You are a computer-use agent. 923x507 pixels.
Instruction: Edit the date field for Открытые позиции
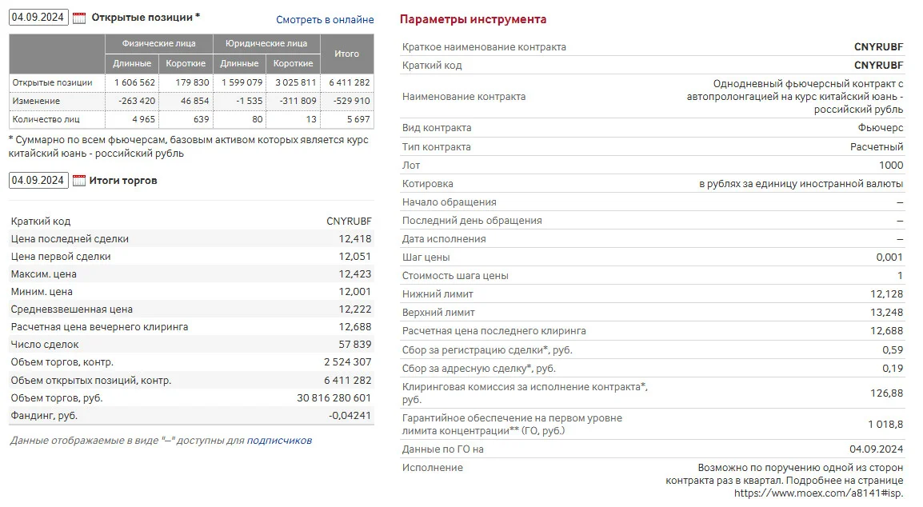point(38,17)
